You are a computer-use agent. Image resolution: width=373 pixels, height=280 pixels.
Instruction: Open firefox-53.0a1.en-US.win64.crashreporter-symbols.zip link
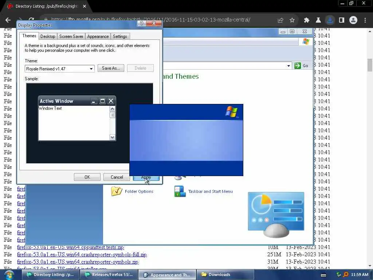pyautogui.click(x=78, y=262)
